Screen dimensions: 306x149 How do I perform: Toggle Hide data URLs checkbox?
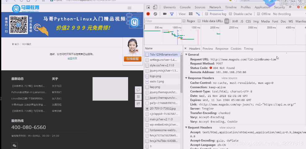(199, 21)
